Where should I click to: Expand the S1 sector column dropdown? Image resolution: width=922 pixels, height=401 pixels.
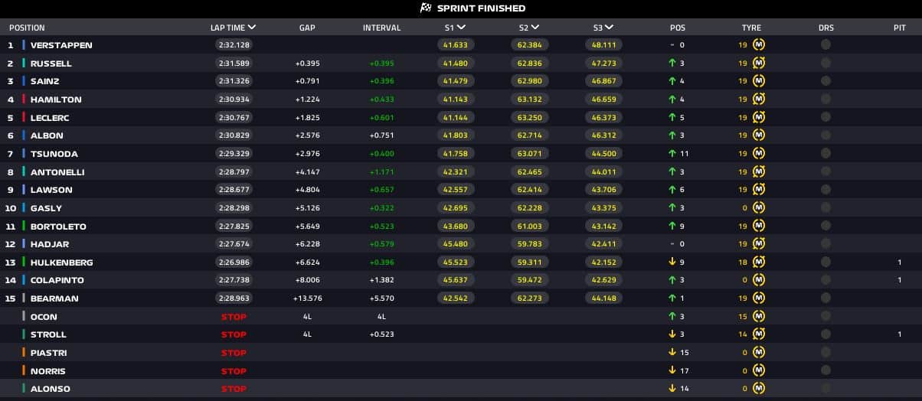[x=461, y=28]
